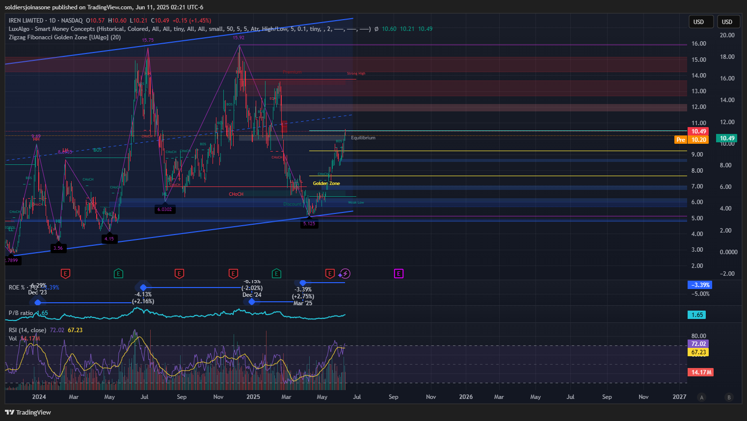Select the IREN LIMITED symbol title
The width and height of the screenshot is (747, 421).
[x=46, y=21]
